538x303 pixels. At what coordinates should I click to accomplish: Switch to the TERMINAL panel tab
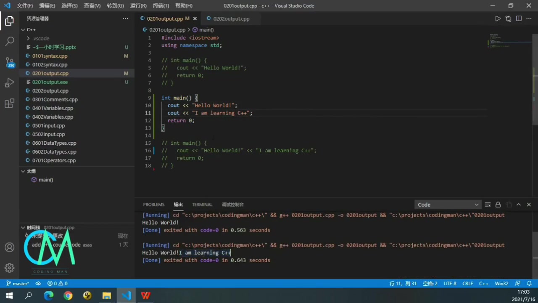click(x=202, y=205)
